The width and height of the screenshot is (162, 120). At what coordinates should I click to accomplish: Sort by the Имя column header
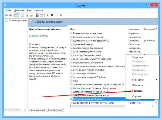[72, 29]
